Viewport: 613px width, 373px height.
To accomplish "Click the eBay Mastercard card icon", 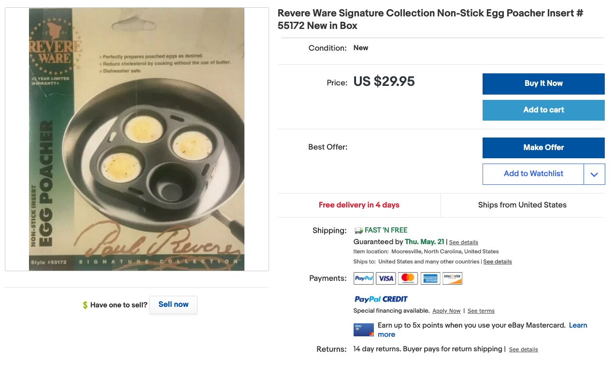I will coord(363,330).
